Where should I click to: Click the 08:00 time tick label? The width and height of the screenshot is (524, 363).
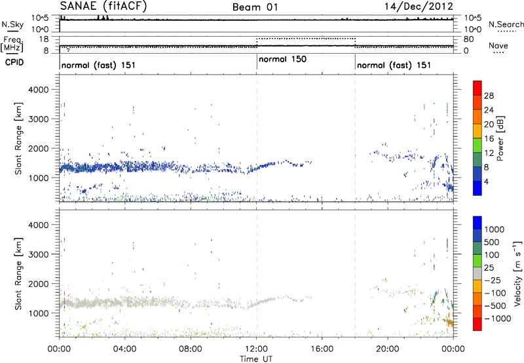pos(191,349)
